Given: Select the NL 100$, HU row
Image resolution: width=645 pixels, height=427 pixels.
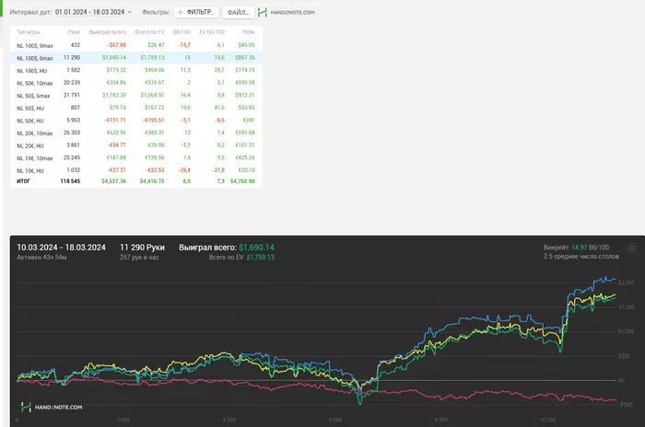Looking at the screenshot, I should 135,70.
